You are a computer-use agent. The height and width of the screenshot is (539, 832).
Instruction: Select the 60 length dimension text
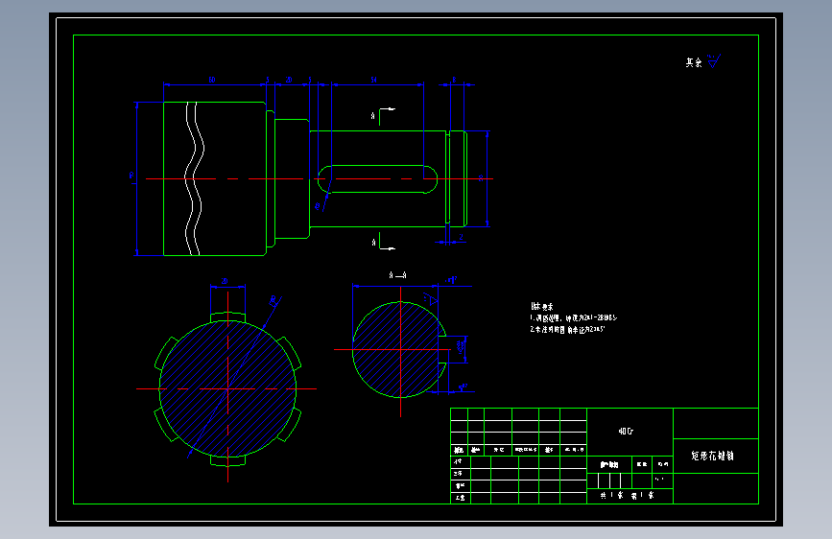[212, 80]
